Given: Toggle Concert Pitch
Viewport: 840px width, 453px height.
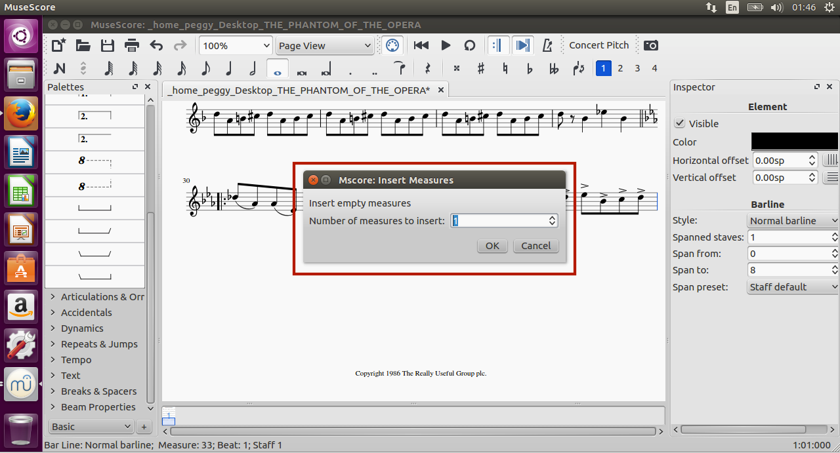Looking at the screenshot, I should point(598,45).
